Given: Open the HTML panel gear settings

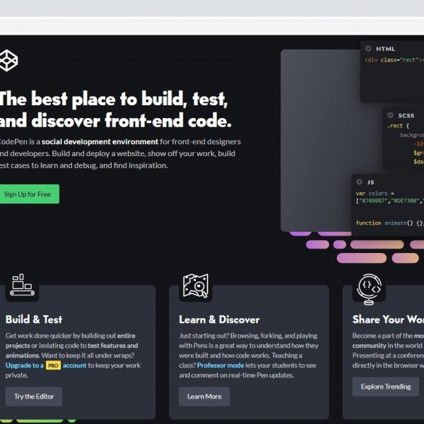Looking at the screenshot, I should (367, 49).
